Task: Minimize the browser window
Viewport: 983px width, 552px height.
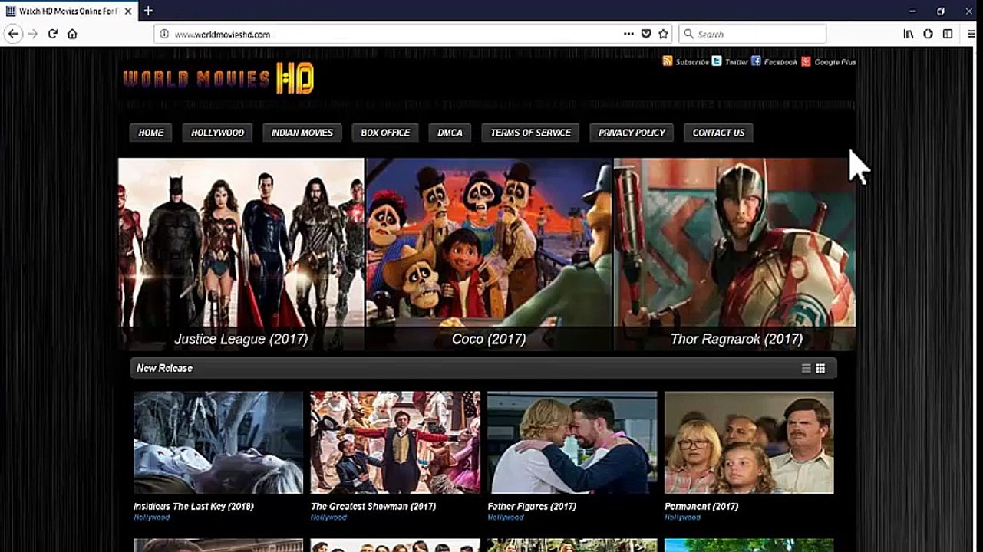Action: point(912,11)
